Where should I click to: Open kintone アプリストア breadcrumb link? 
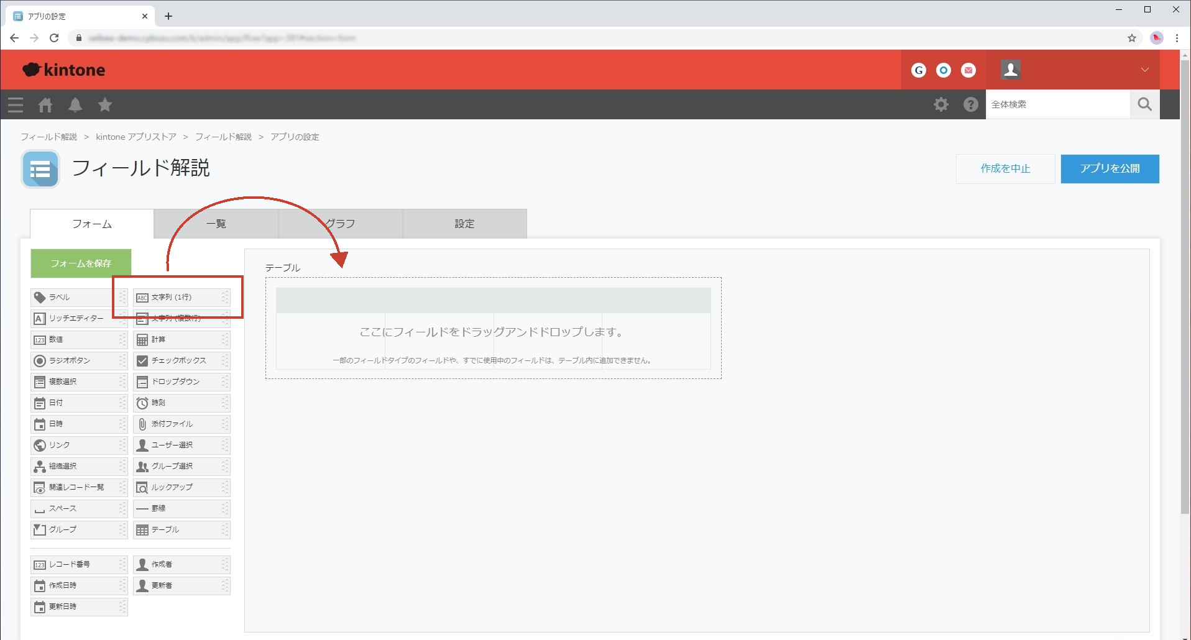pos(136,137)
